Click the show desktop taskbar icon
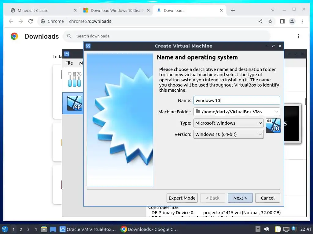This screenshot has height=234, width=313. click(x=53, y=229)
